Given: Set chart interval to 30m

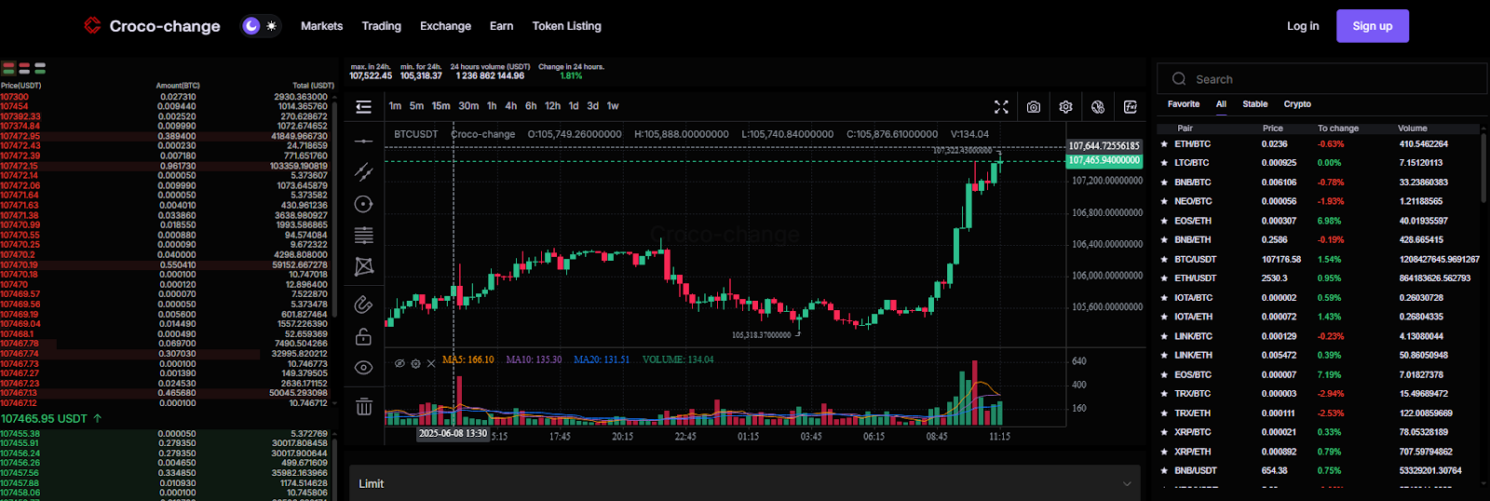Looking at the screenshot, I should pyautogui.click(x=468, y=106).
